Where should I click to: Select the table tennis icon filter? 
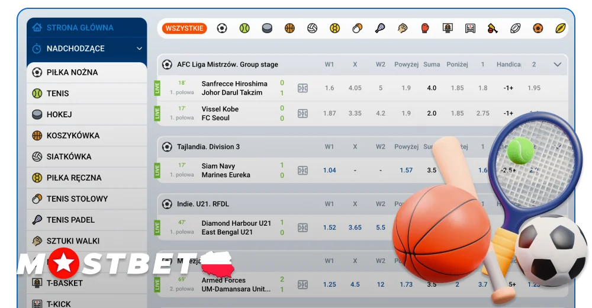coord(357,28)
